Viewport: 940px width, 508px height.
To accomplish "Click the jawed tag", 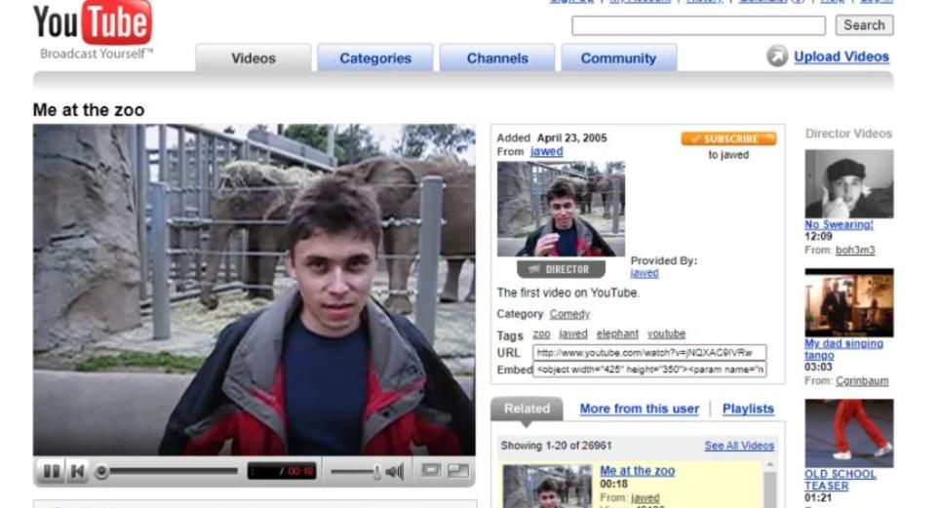I will [573, 334].
